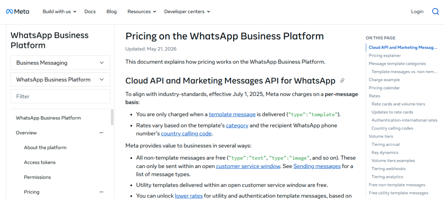Click the Updated: May 21, 2026 text
This screenshot has width=444, height=199.
click(x=151, y=49)
